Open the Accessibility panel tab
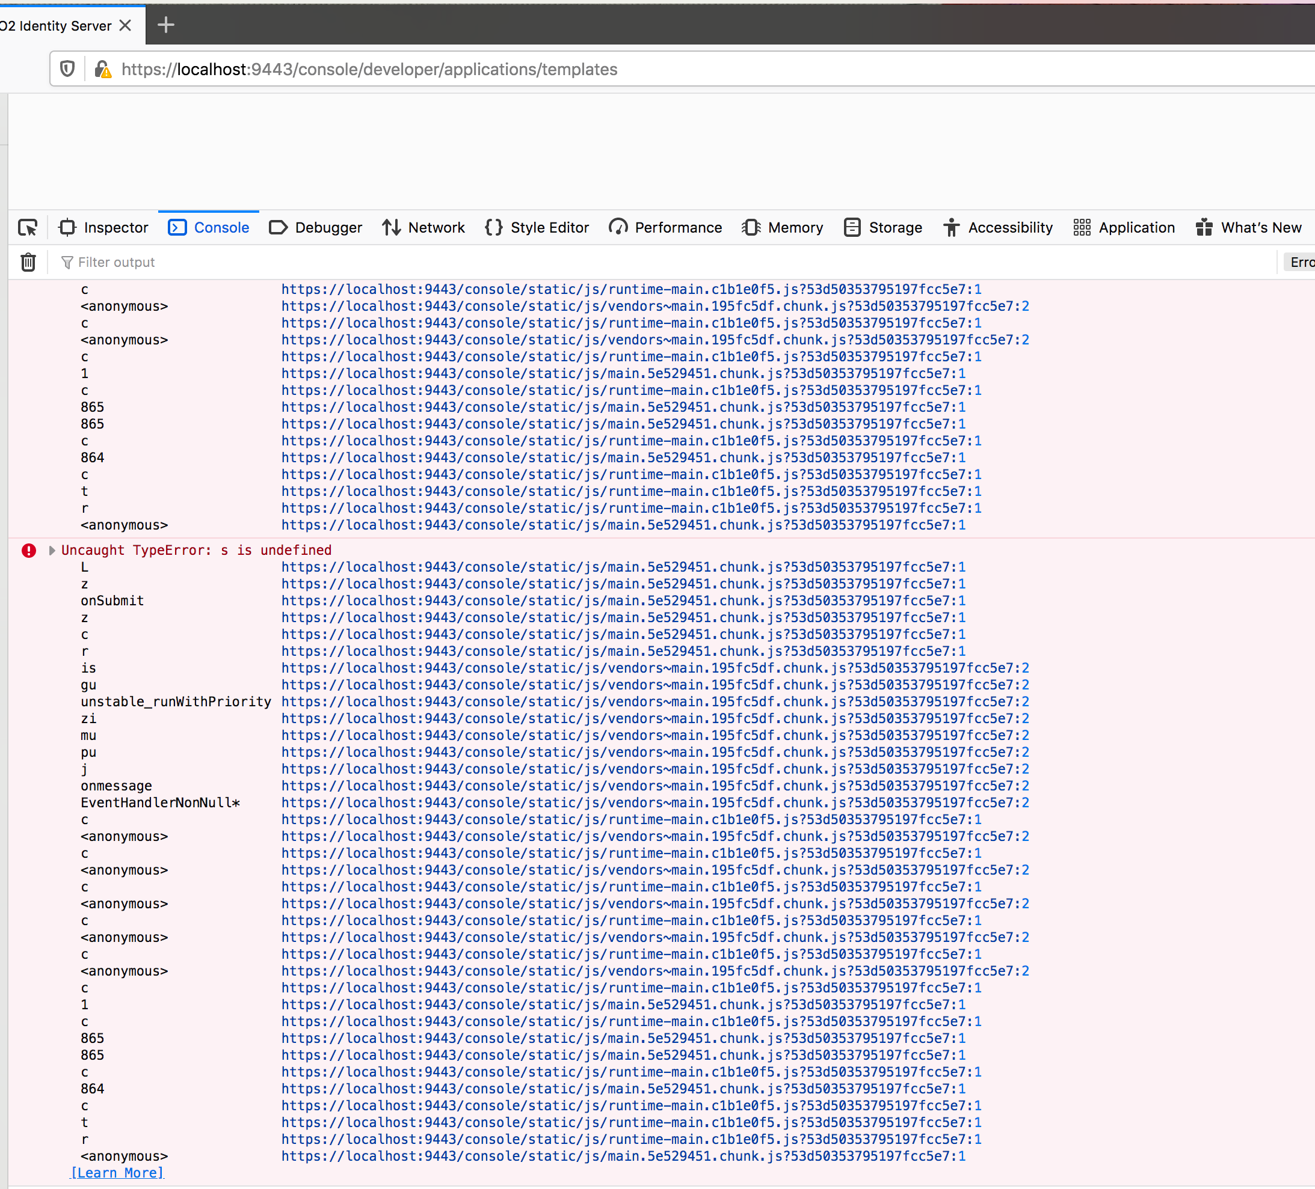 tap(998, 227)
